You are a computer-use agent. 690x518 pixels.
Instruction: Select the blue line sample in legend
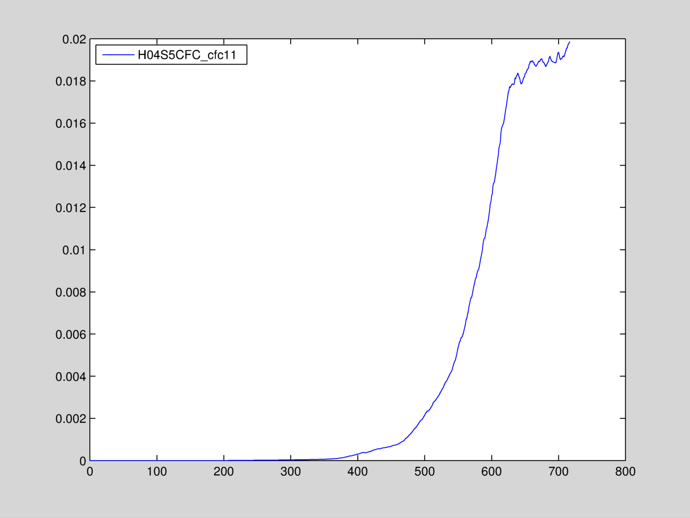click(x=118, y=55)
